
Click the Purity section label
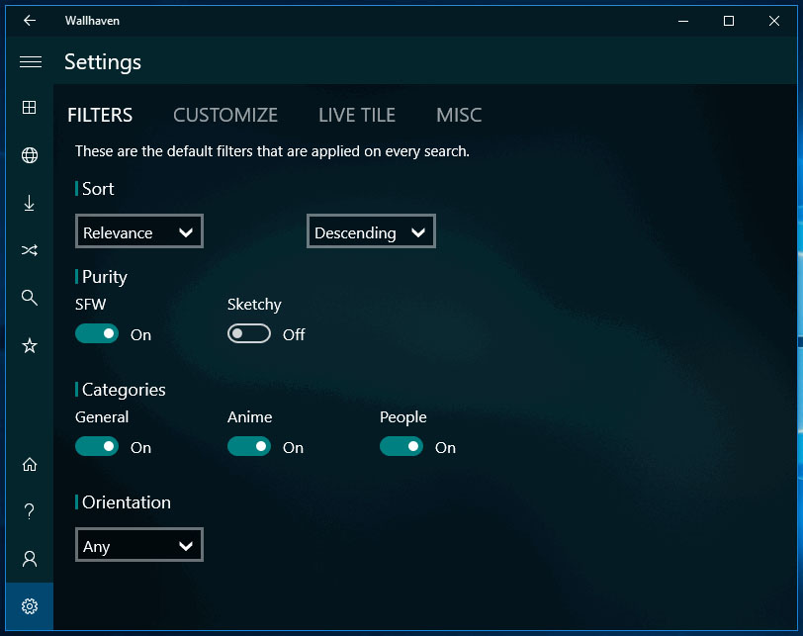click(x=105, y=277)
